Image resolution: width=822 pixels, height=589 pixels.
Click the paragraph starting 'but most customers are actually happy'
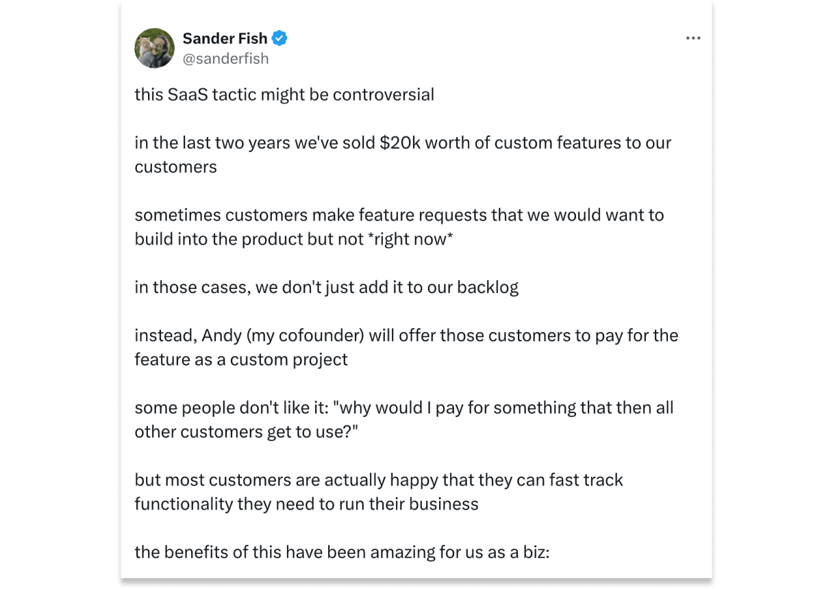tap(379, 492)
